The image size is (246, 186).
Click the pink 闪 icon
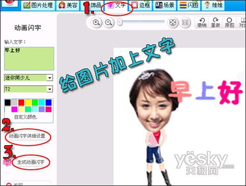click(x=7, y=162)
